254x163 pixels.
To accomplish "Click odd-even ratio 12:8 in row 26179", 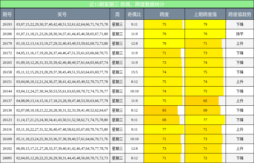I will click(x=134, y=43).
